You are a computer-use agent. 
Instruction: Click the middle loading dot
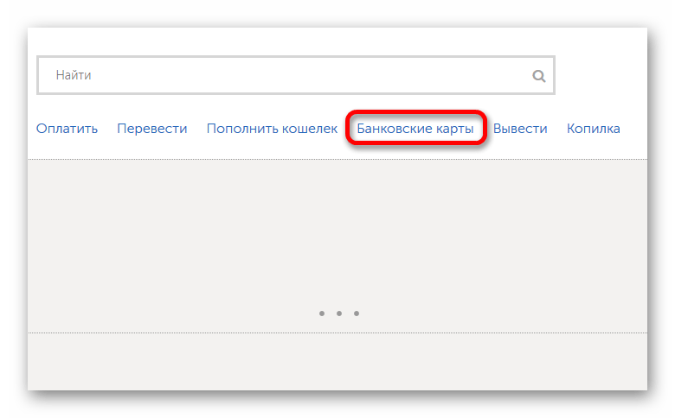(x=339, y=313)
